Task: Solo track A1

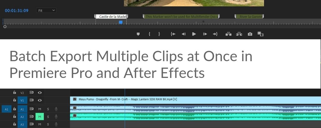Action: (x=48, y=109)
